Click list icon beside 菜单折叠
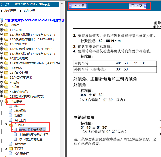Viewport: 161px width, 157px height. click(x=21, y=11)
